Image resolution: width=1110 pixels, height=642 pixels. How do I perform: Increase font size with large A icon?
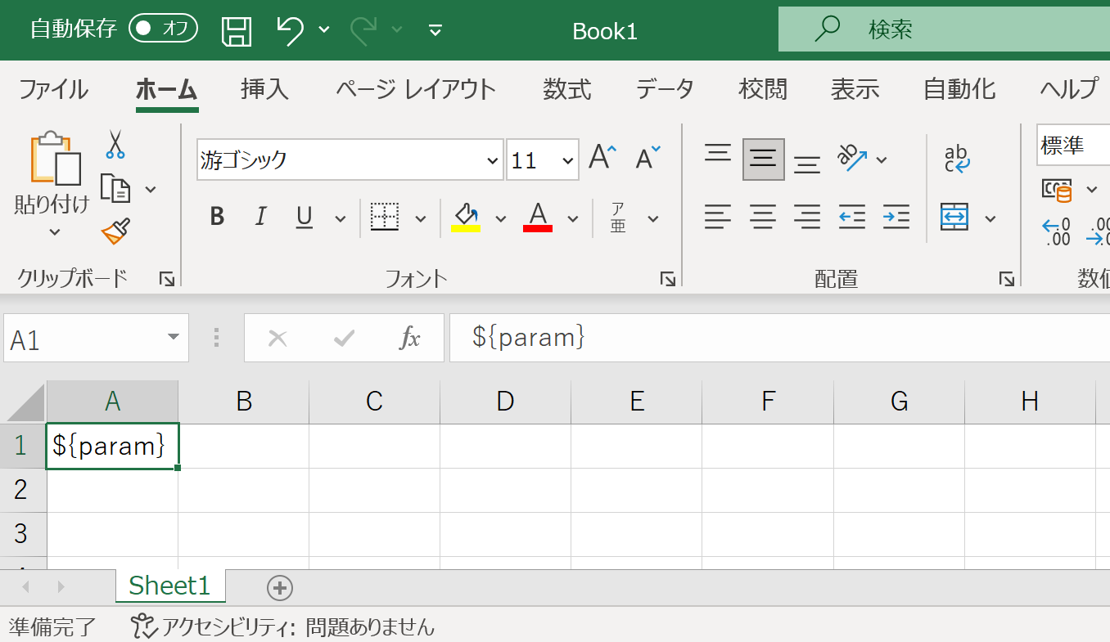coord(602,159)
